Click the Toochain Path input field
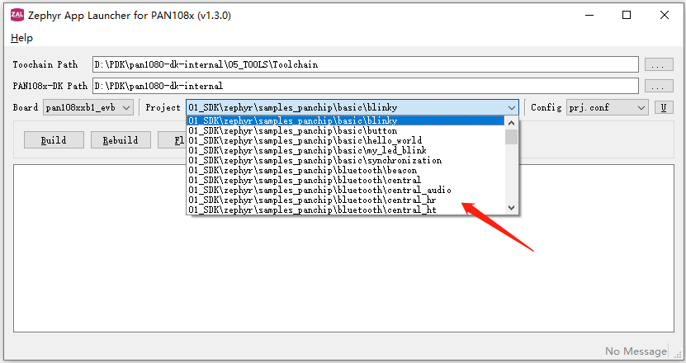 tap(366, 64)
